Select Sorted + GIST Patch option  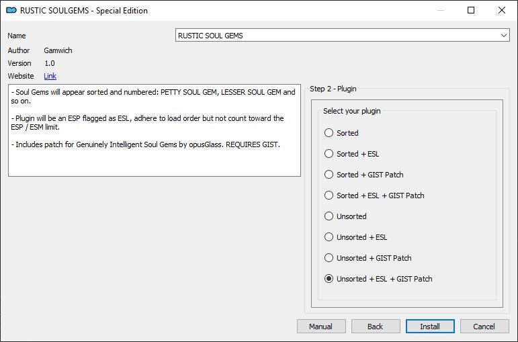pyautogui.click(x=363, y=175)
